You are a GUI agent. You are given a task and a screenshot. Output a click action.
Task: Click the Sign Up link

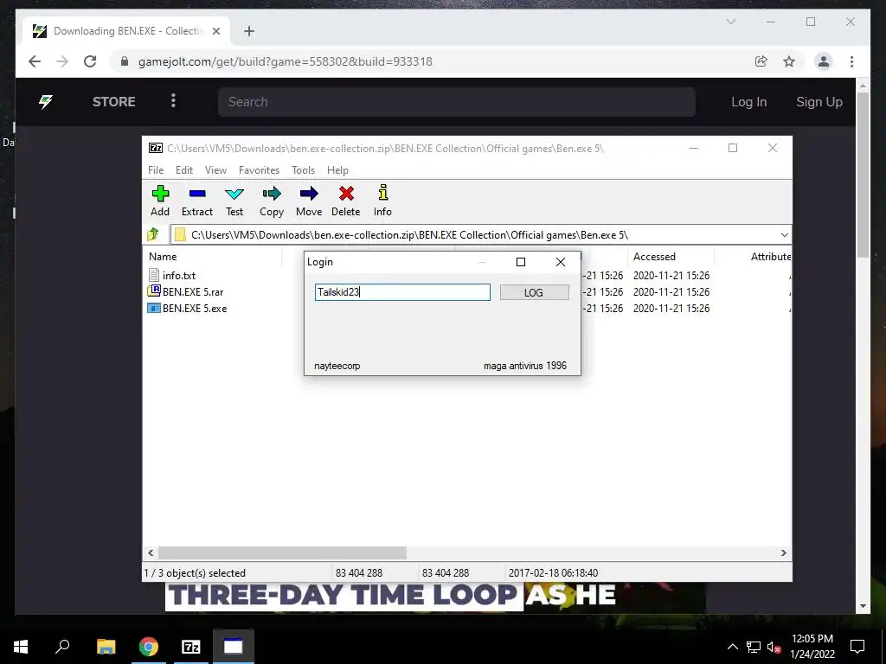pyautogui.click(x=819, y=102)
